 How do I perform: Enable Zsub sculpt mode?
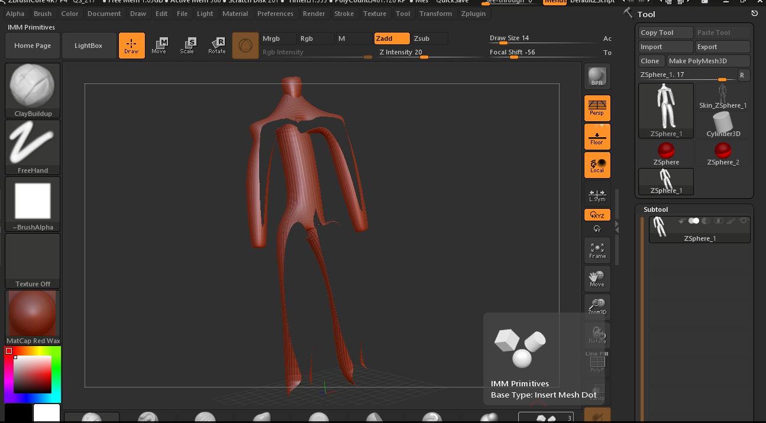pyautogui.click(x=429, y=38)
